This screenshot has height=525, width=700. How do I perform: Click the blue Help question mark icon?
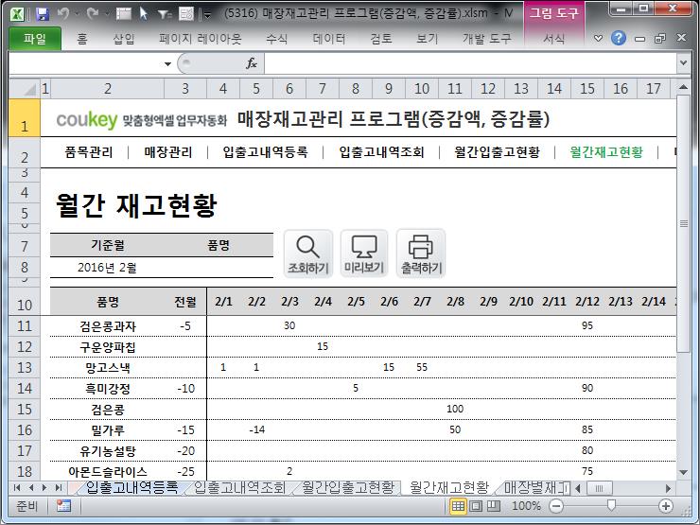coord(619,39)
